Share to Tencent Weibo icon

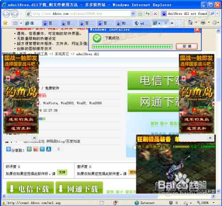pos(42,149)
